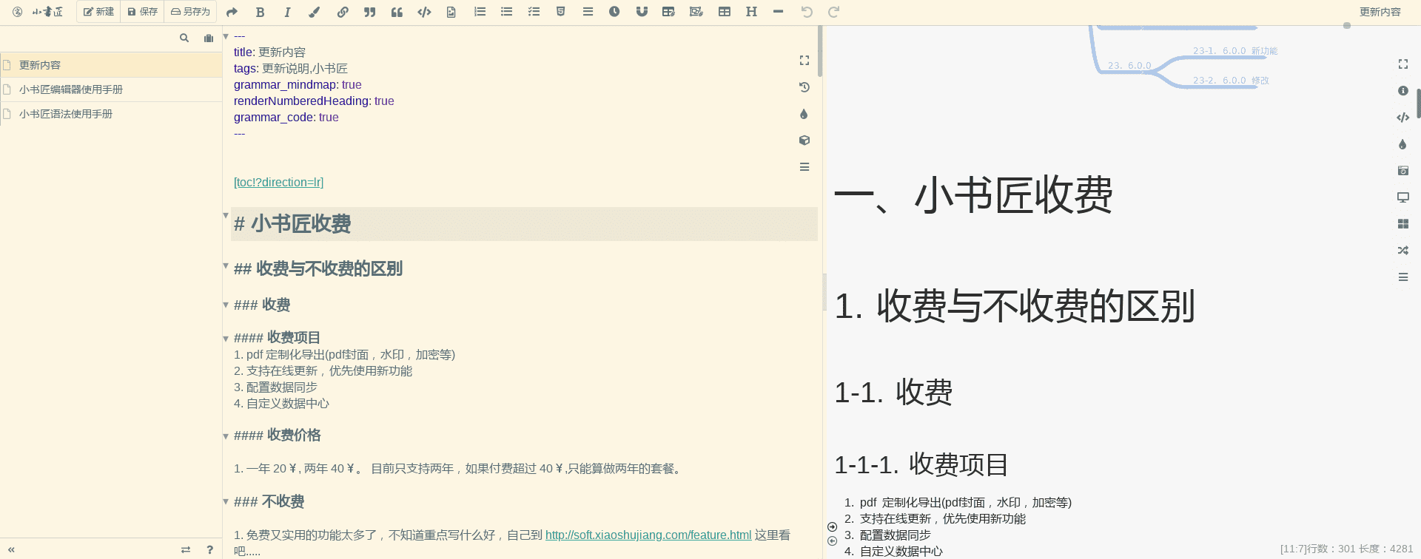
Task: Click the briefcase icon in sidebar header
Action: 209,38
